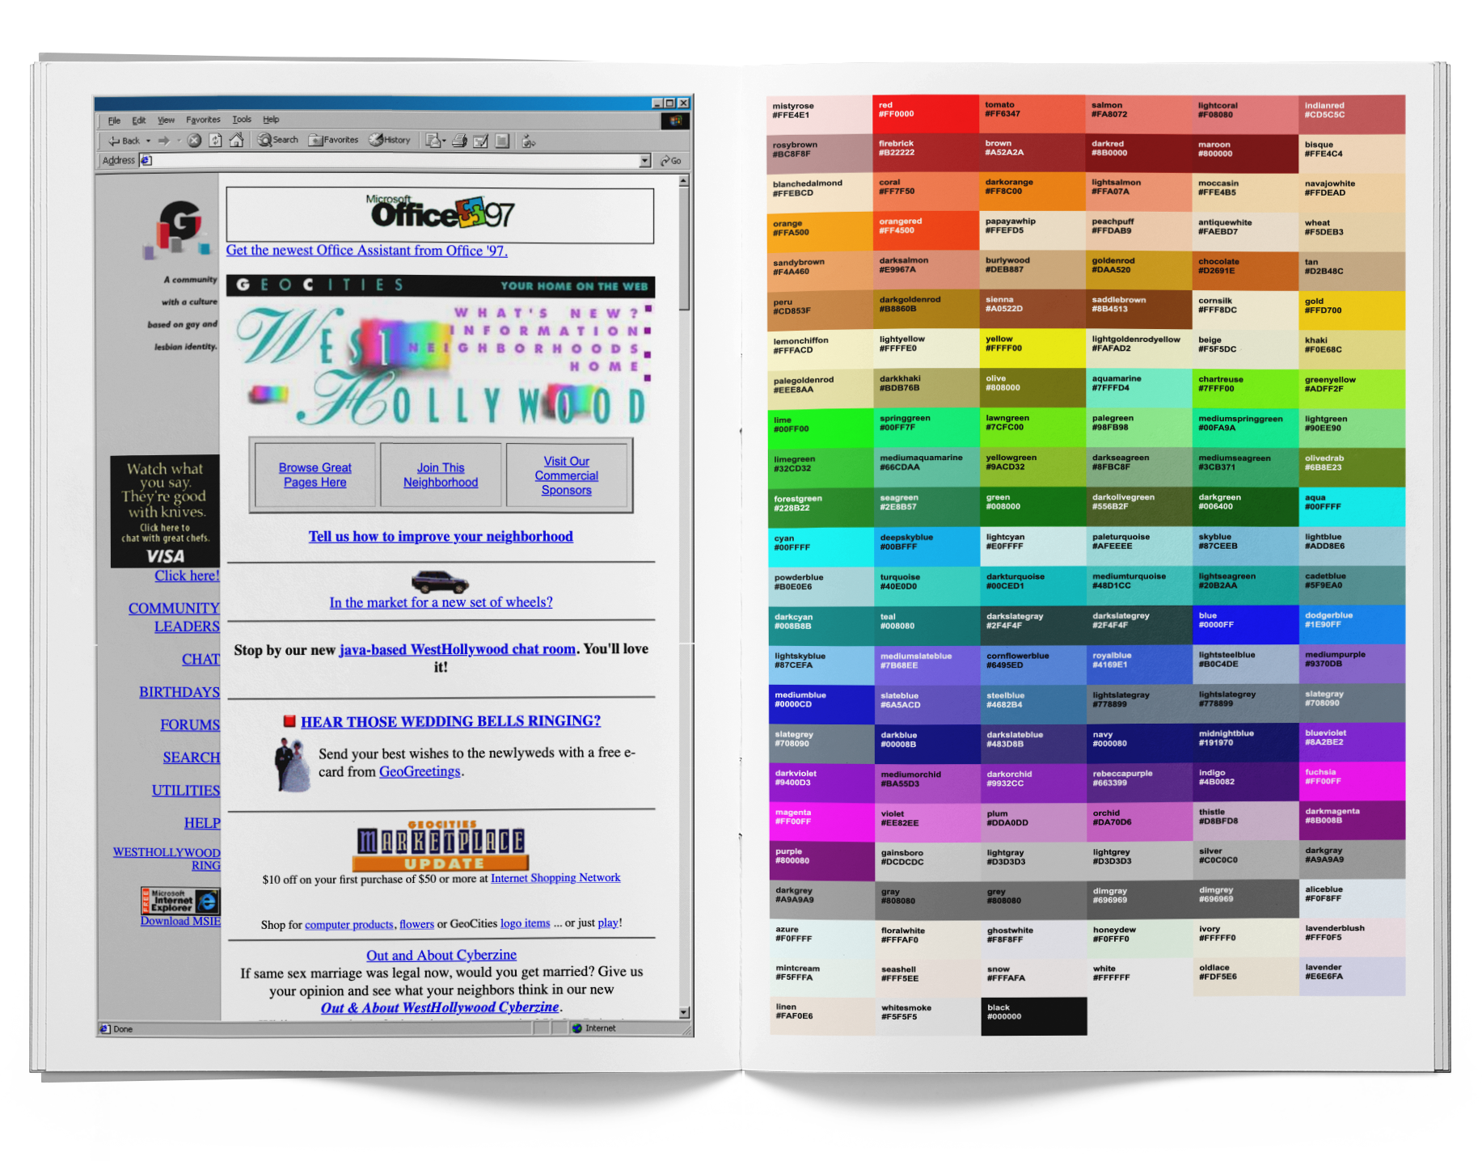The image size is (1482, 1161).
Task: Refresh the page using the Refresh icon
Action: [215, 141]
